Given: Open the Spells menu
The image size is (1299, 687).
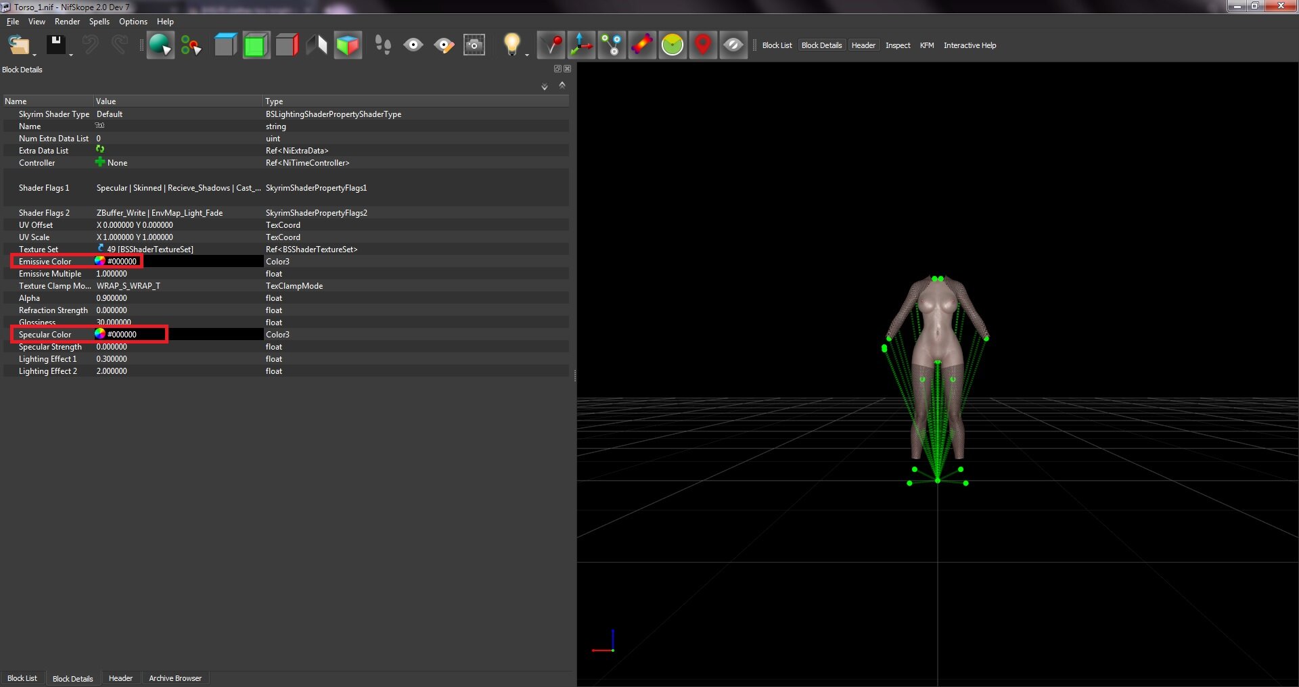Looking at the screenshot, I should [x=99, y=22].
